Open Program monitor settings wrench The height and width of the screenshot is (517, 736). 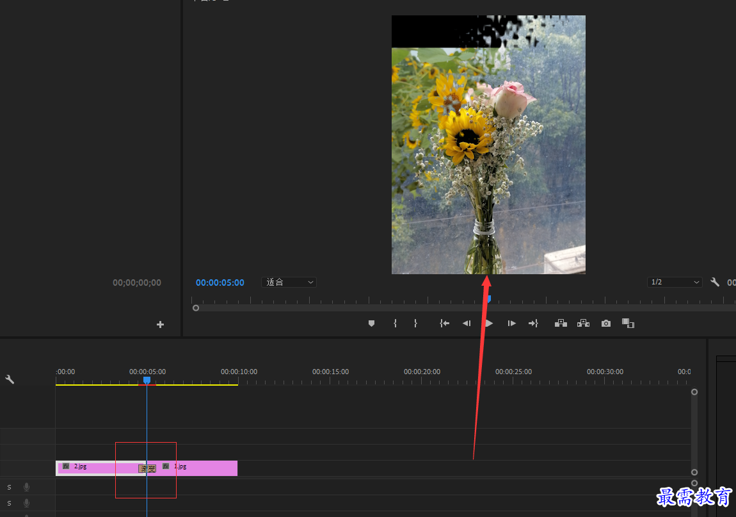[x=715, y=282]
